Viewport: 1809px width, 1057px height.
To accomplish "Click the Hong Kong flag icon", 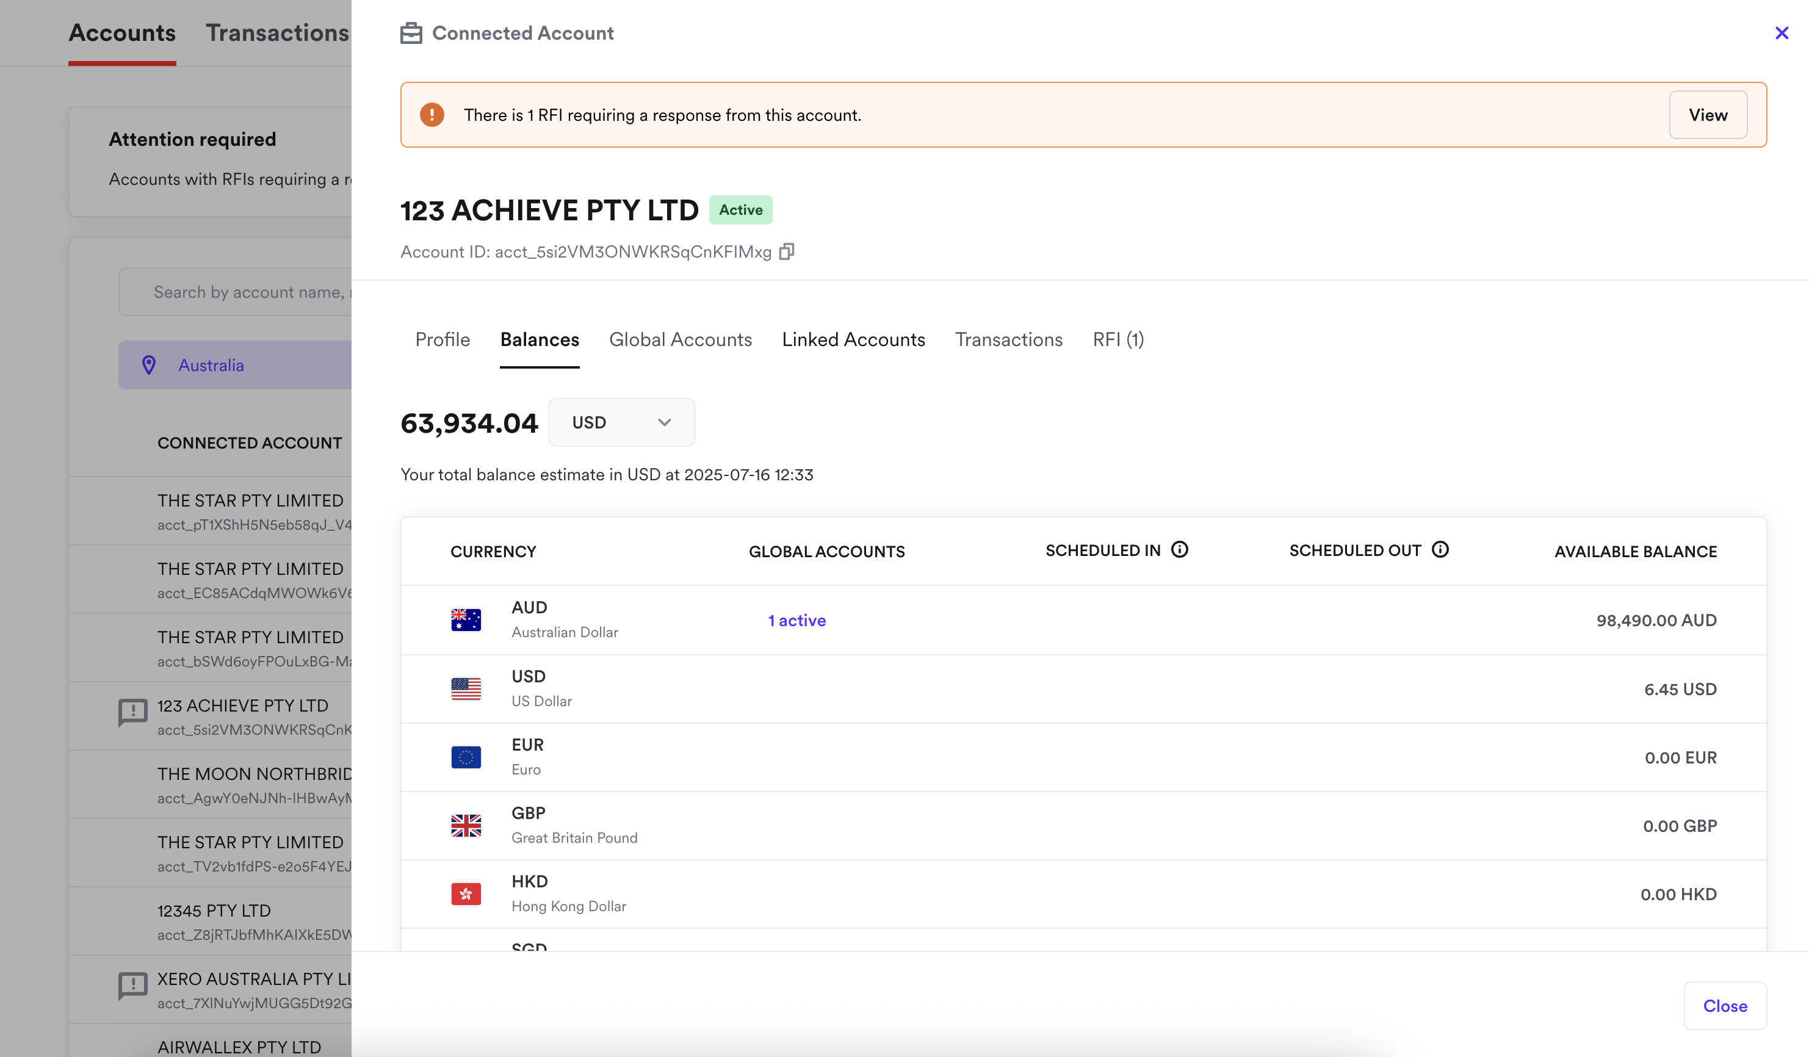I will (466, 894).
